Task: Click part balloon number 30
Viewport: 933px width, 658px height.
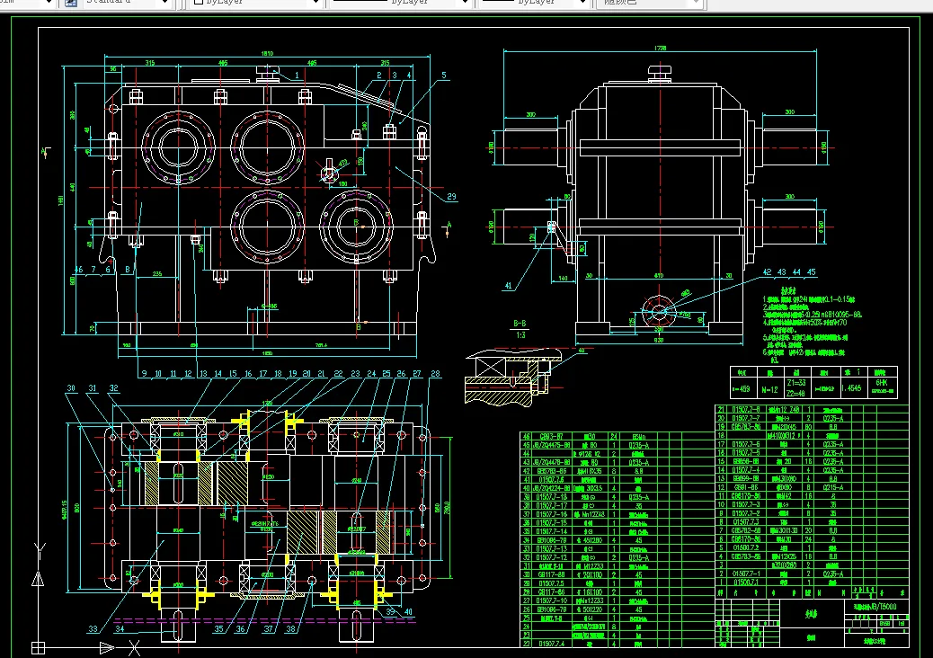Action: coord(71,388)
